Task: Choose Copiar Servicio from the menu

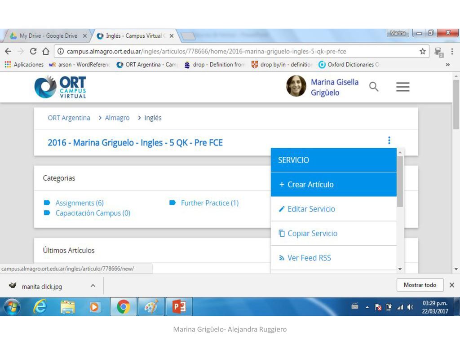Action: click(x=334, y=233)
